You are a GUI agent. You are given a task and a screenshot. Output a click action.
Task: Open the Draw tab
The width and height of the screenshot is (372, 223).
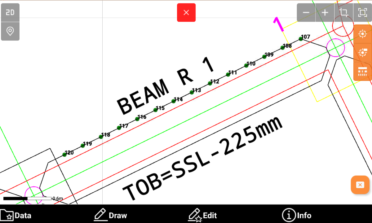coord(110,215)
